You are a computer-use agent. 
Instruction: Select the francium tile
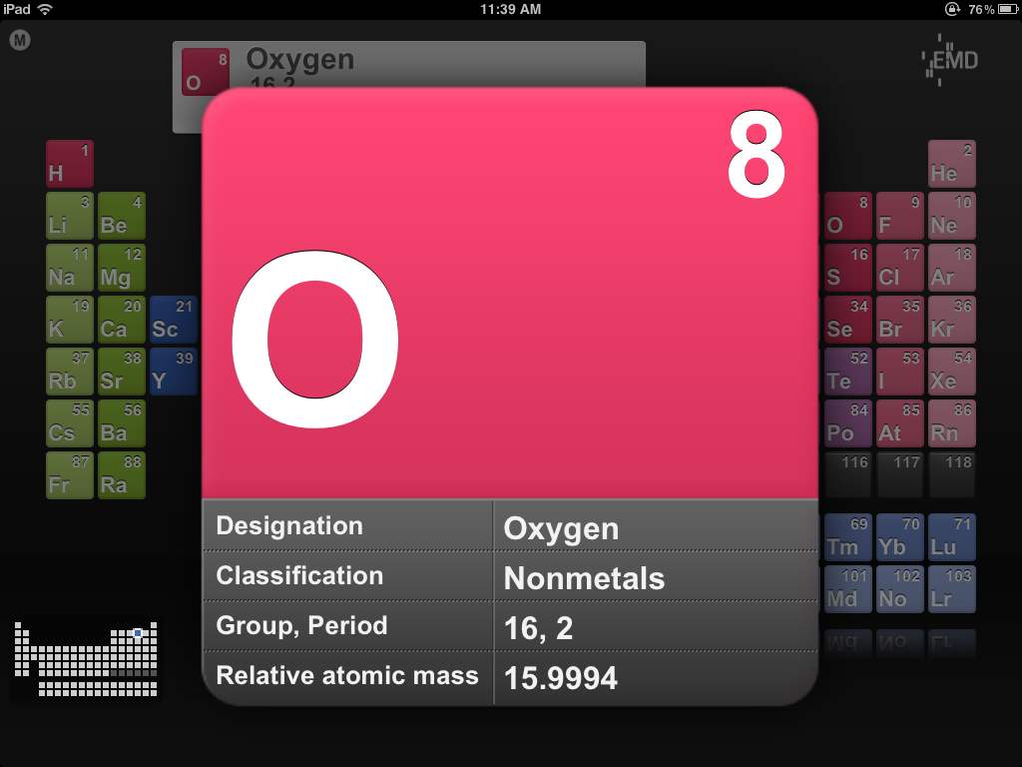[x=69, y=474]
